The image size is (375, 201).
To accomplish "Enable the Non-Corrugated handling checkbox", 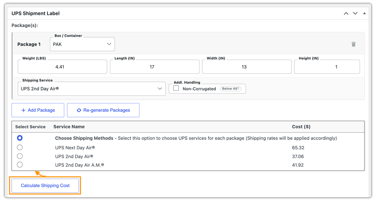I will (x=176, y=88).
